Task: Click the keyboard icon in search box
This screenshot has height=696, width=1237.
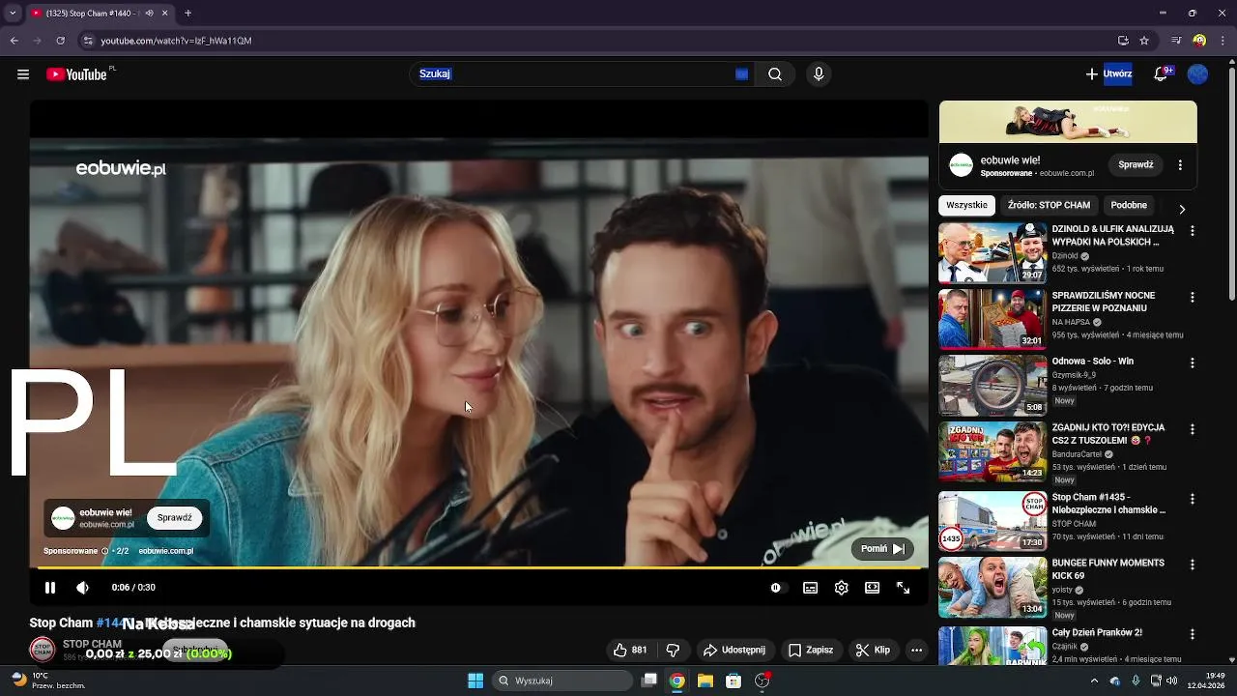Action: point(741,74)
